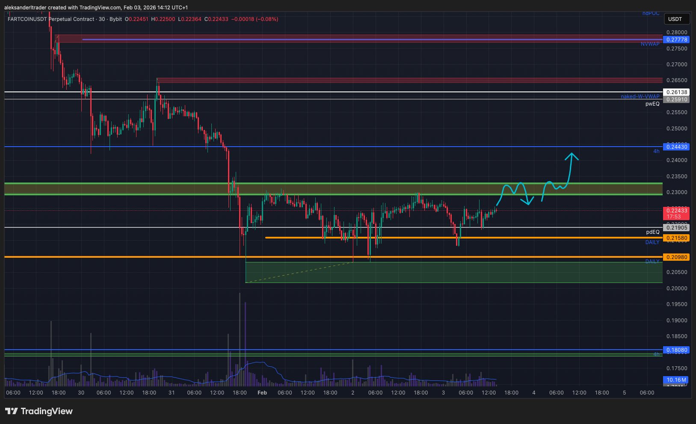
Task: Click the 31 date on the time axis
Action: pos(172,393)
